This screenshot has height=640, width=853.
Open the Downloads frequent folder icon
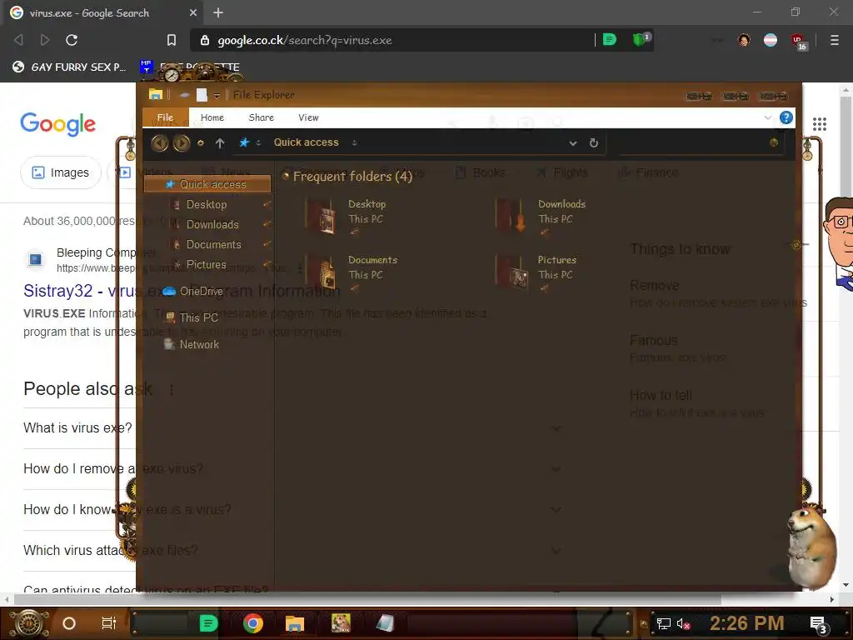511,216
